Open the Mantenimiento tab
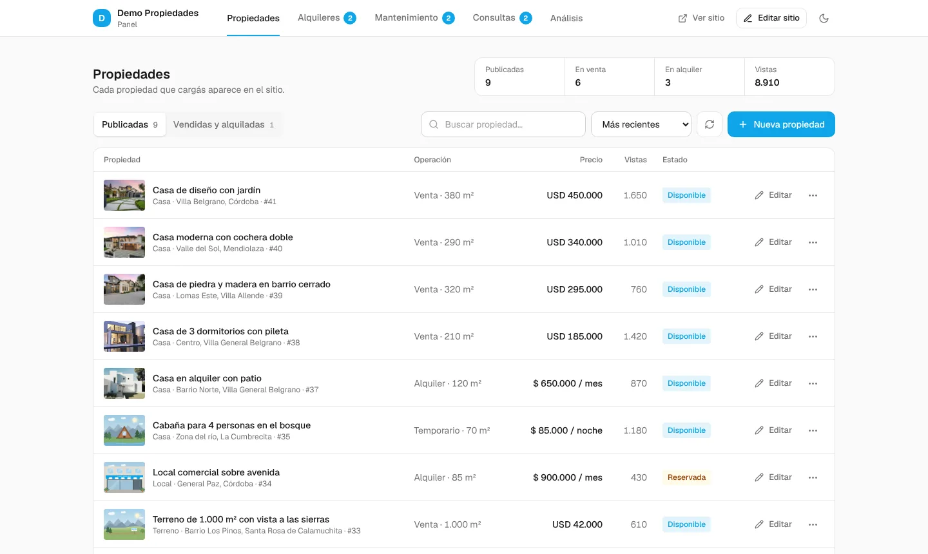The width and height of the screenshot is (928, 554). [x=414, y=18]
